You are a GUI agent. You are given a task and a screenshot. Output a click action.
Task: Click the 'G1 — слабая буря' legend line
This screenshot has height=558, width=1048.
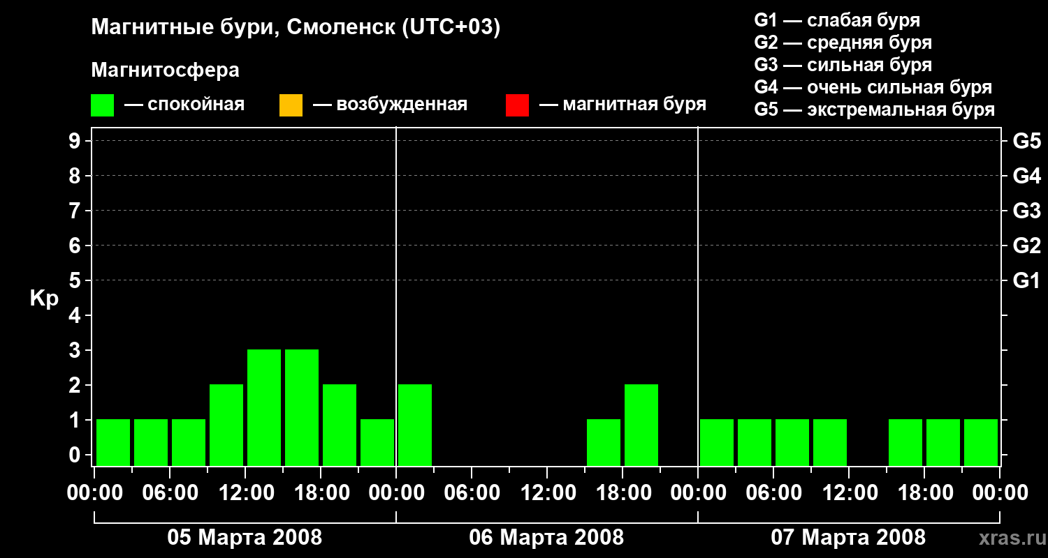[837, 20]
